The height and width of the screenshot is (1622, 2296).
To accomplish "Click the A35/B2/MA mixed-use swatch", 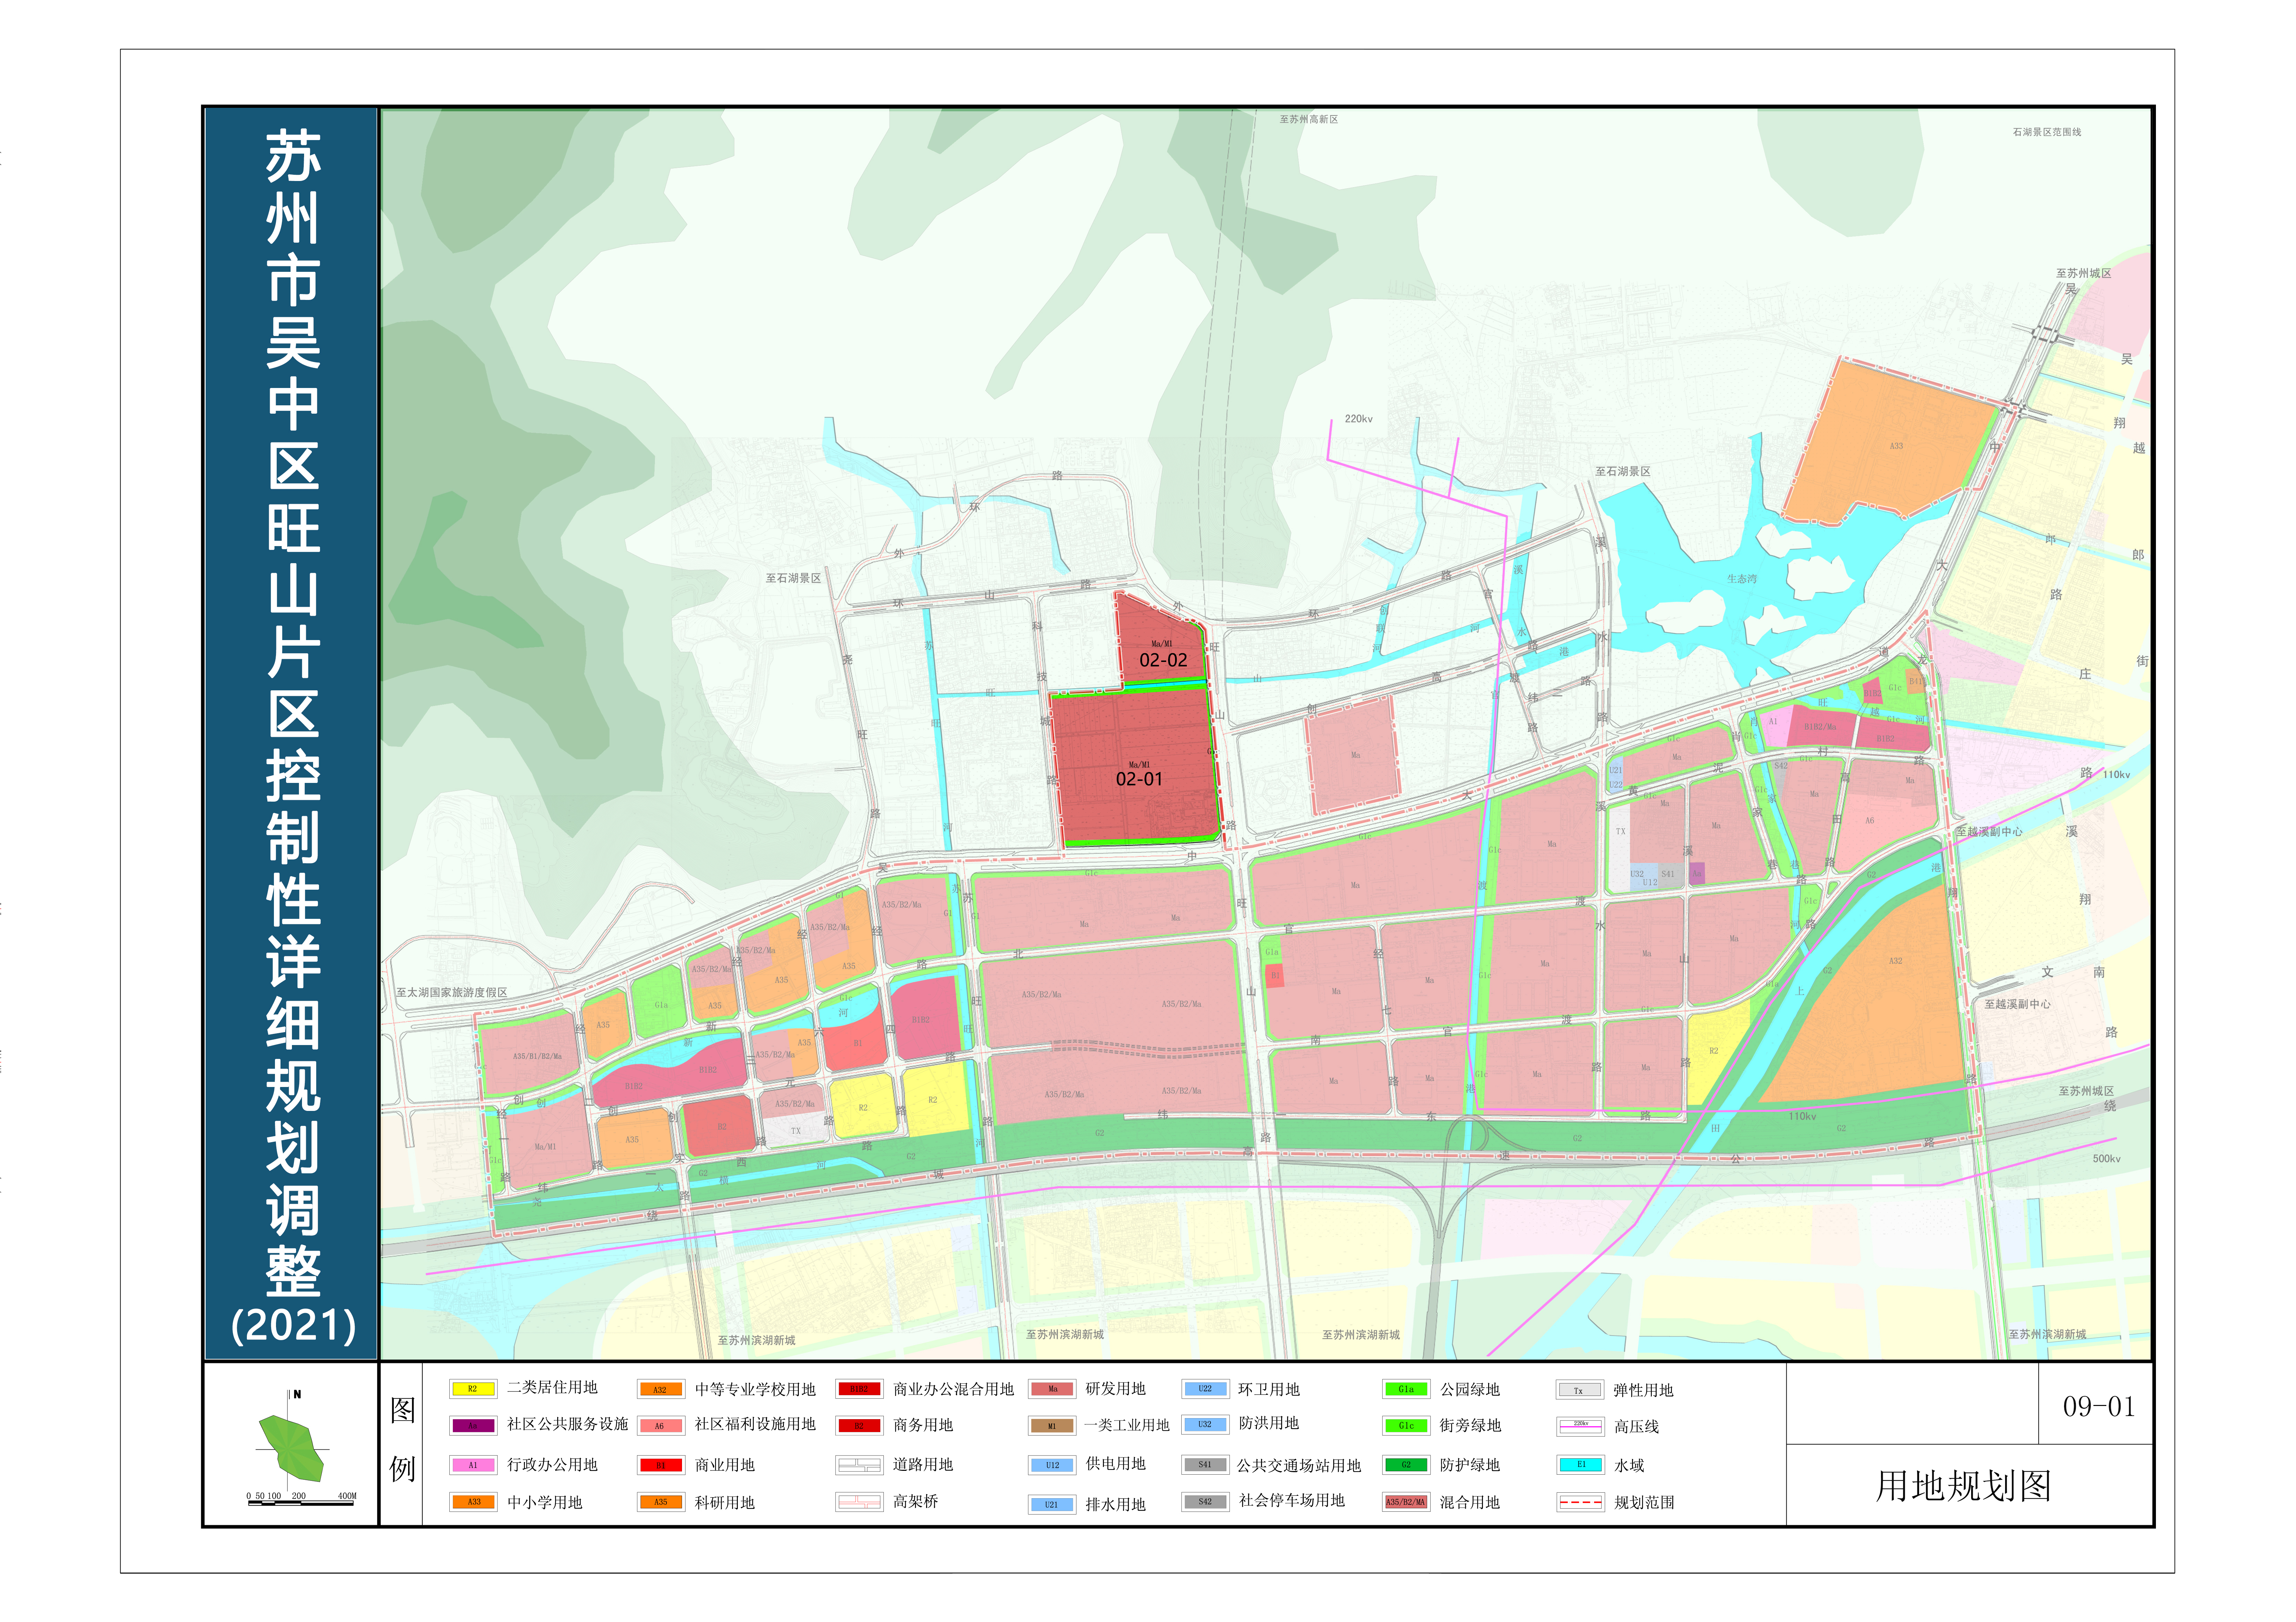I will (x=1406, y=1502).
